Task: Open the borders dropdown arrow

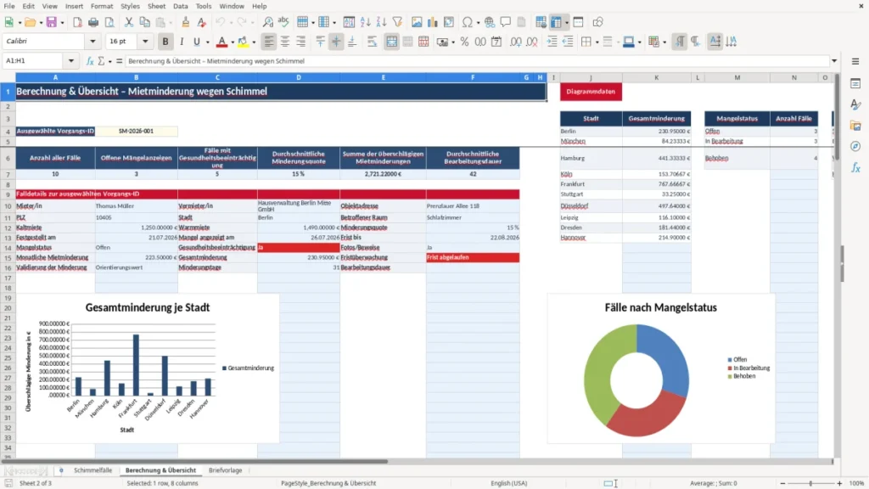Action: click(597, 42)
